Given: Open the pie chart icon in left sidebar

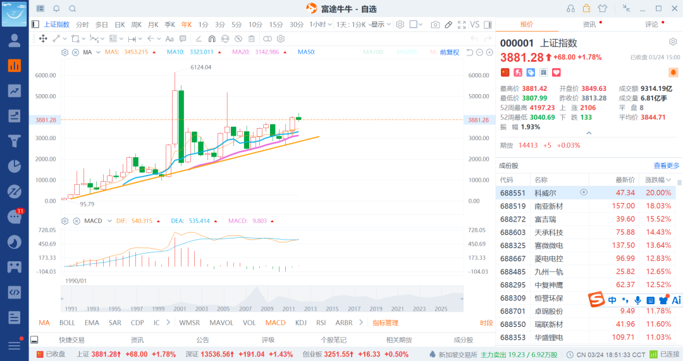Looking at the screenshot, I should pyautogui.click(x=15, y=166).
